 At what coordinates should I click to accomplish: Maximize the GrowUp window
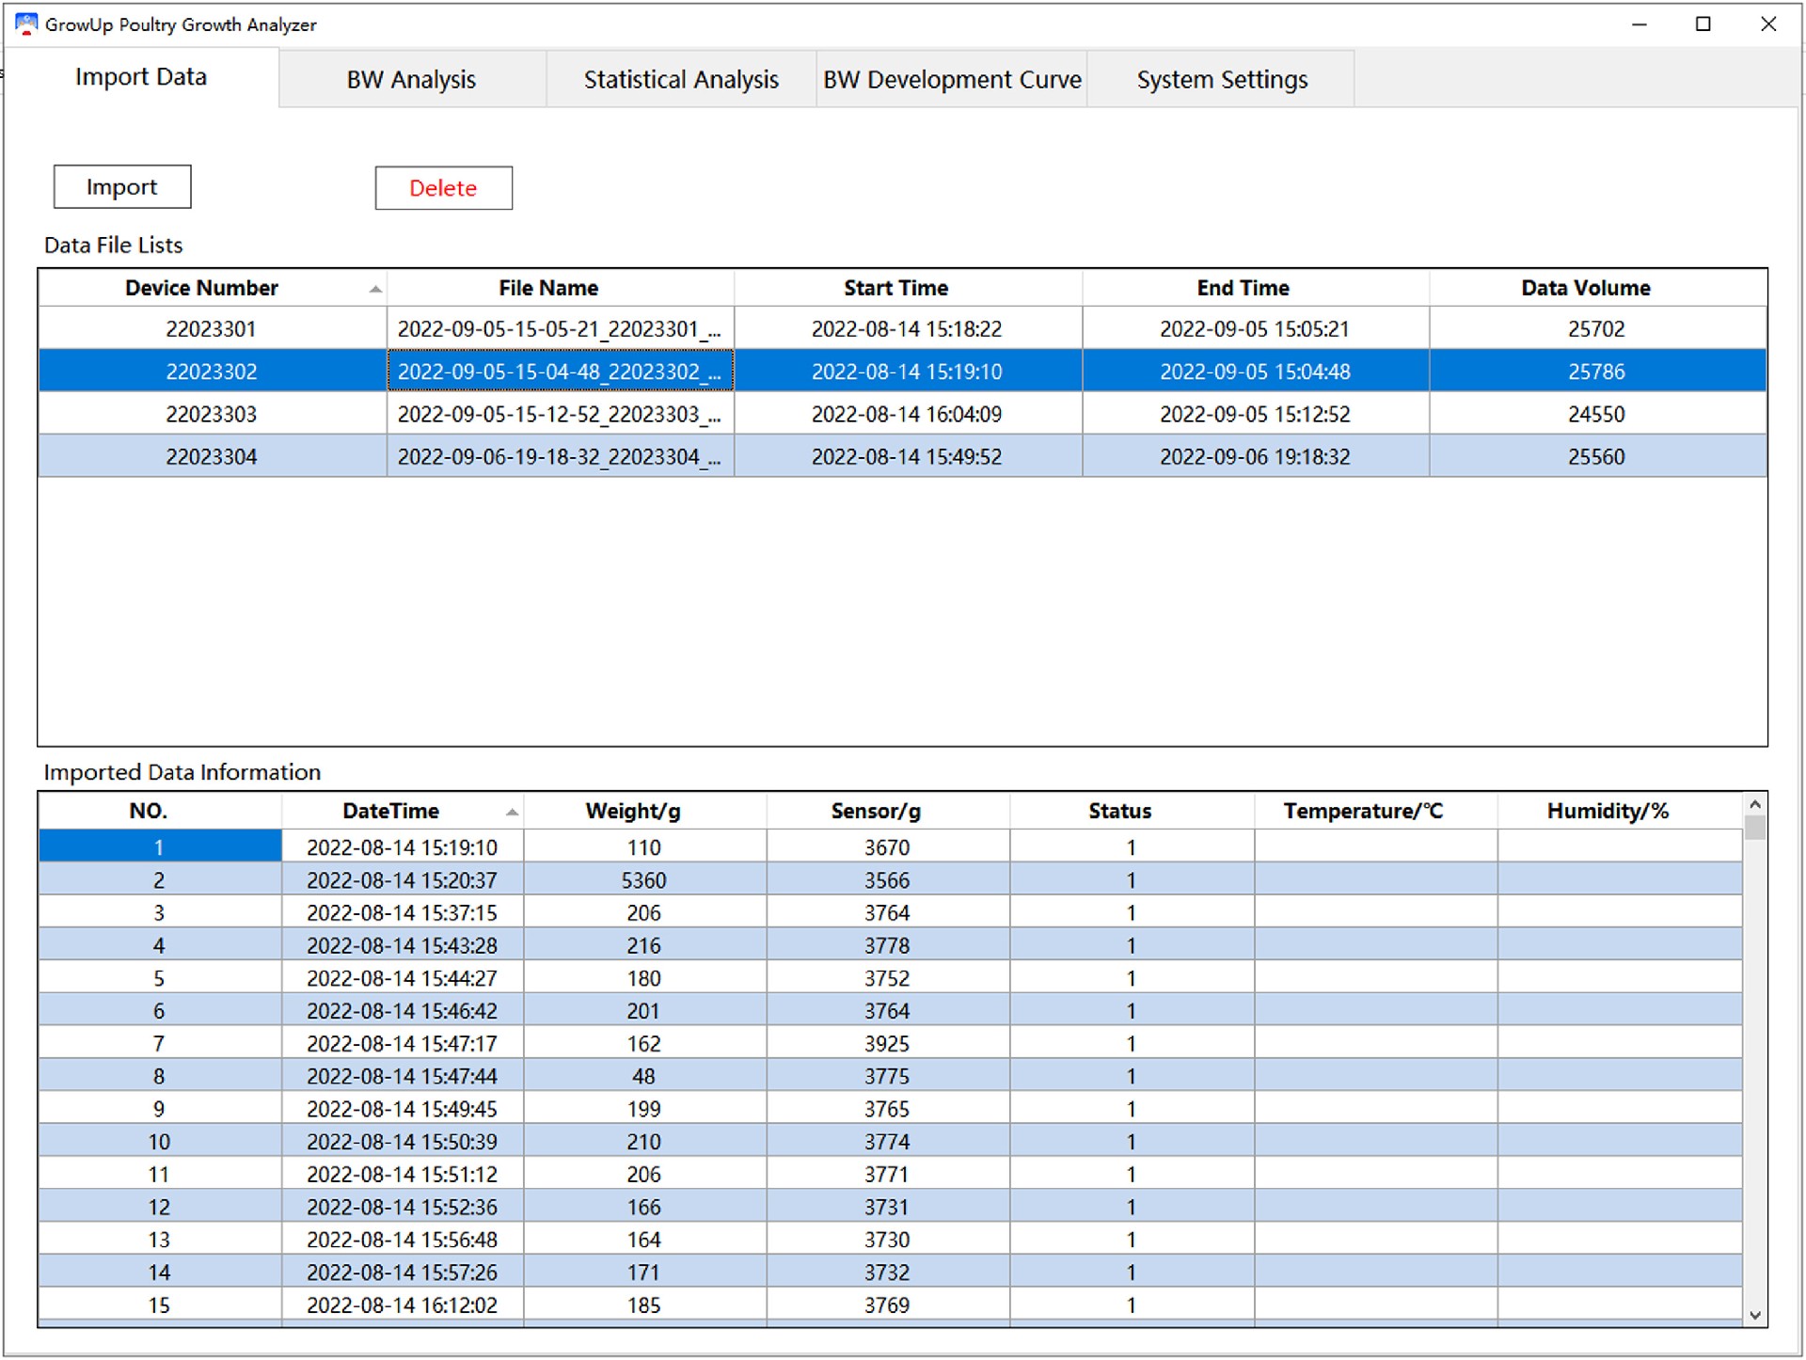1703,24
